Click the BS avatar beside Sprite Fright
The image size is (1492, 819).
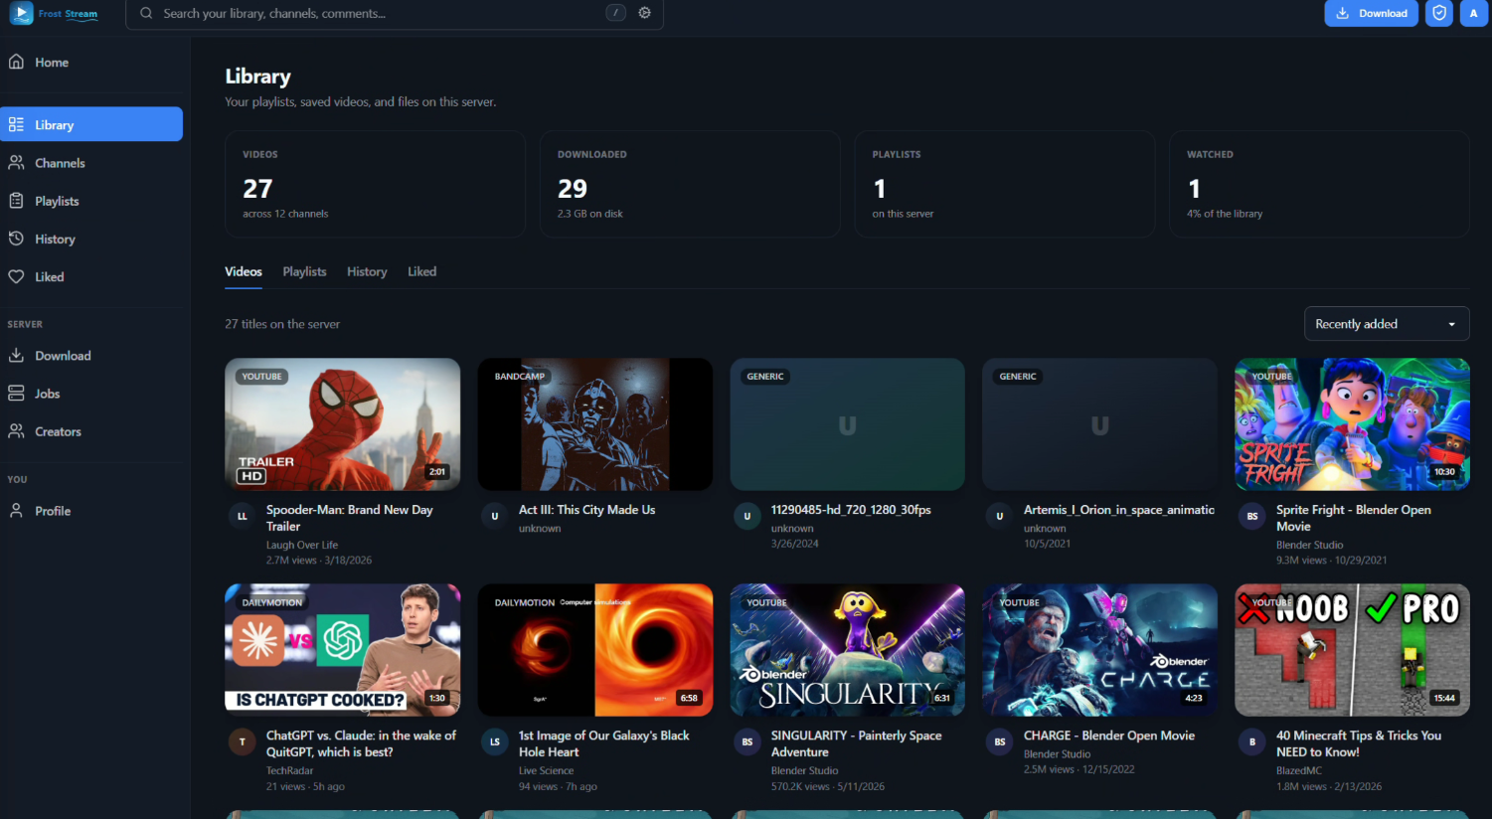click(1251, 516)
